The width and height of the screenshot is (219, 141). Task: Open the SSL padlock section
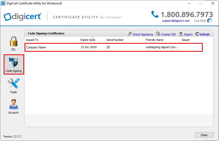pyautogui.click(x=13, y=41)
